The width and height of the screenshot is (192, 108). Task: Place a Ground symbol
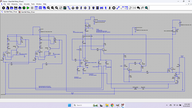click(x=73, y=8)
